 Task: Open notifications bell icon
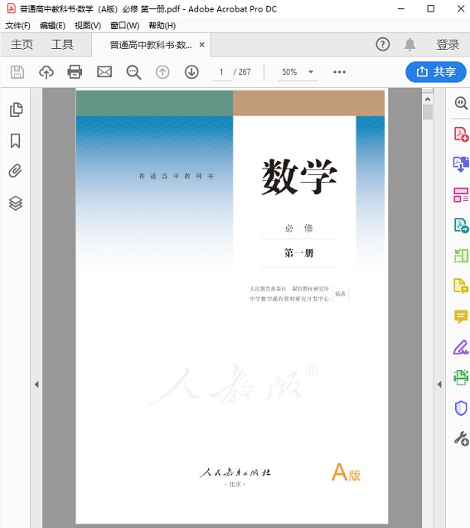click(409, 45)
